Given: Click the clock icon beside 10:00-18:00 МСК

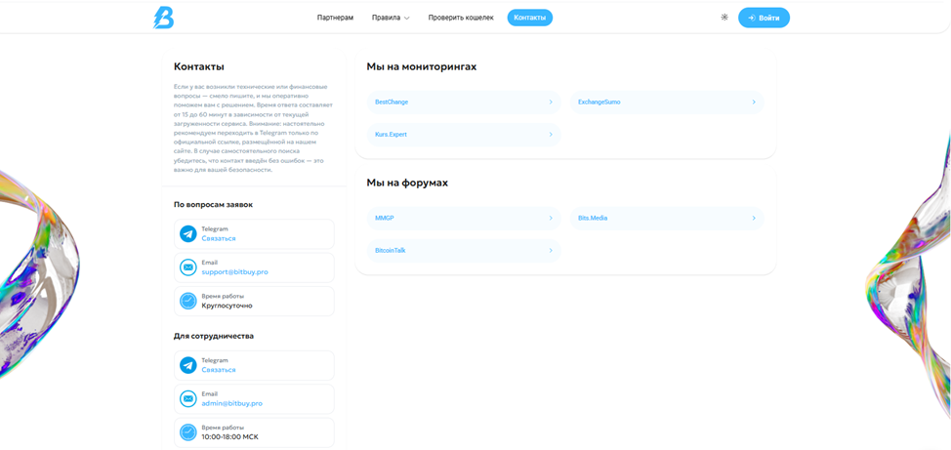Looking at the screenshot, I should pyautogui.click(x=188, y=432).
